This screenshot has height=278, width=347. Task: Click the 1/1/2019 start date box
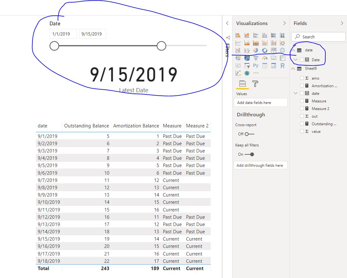(63, 34)
